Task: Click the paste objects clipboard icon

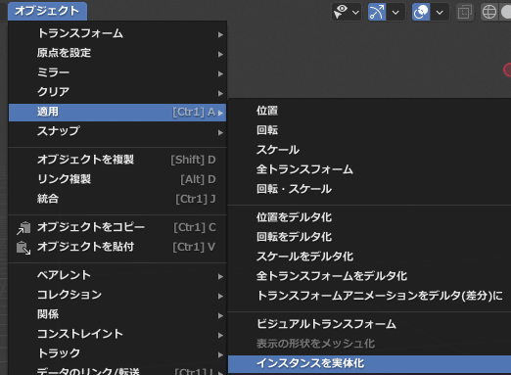Action: pos(23,248)
